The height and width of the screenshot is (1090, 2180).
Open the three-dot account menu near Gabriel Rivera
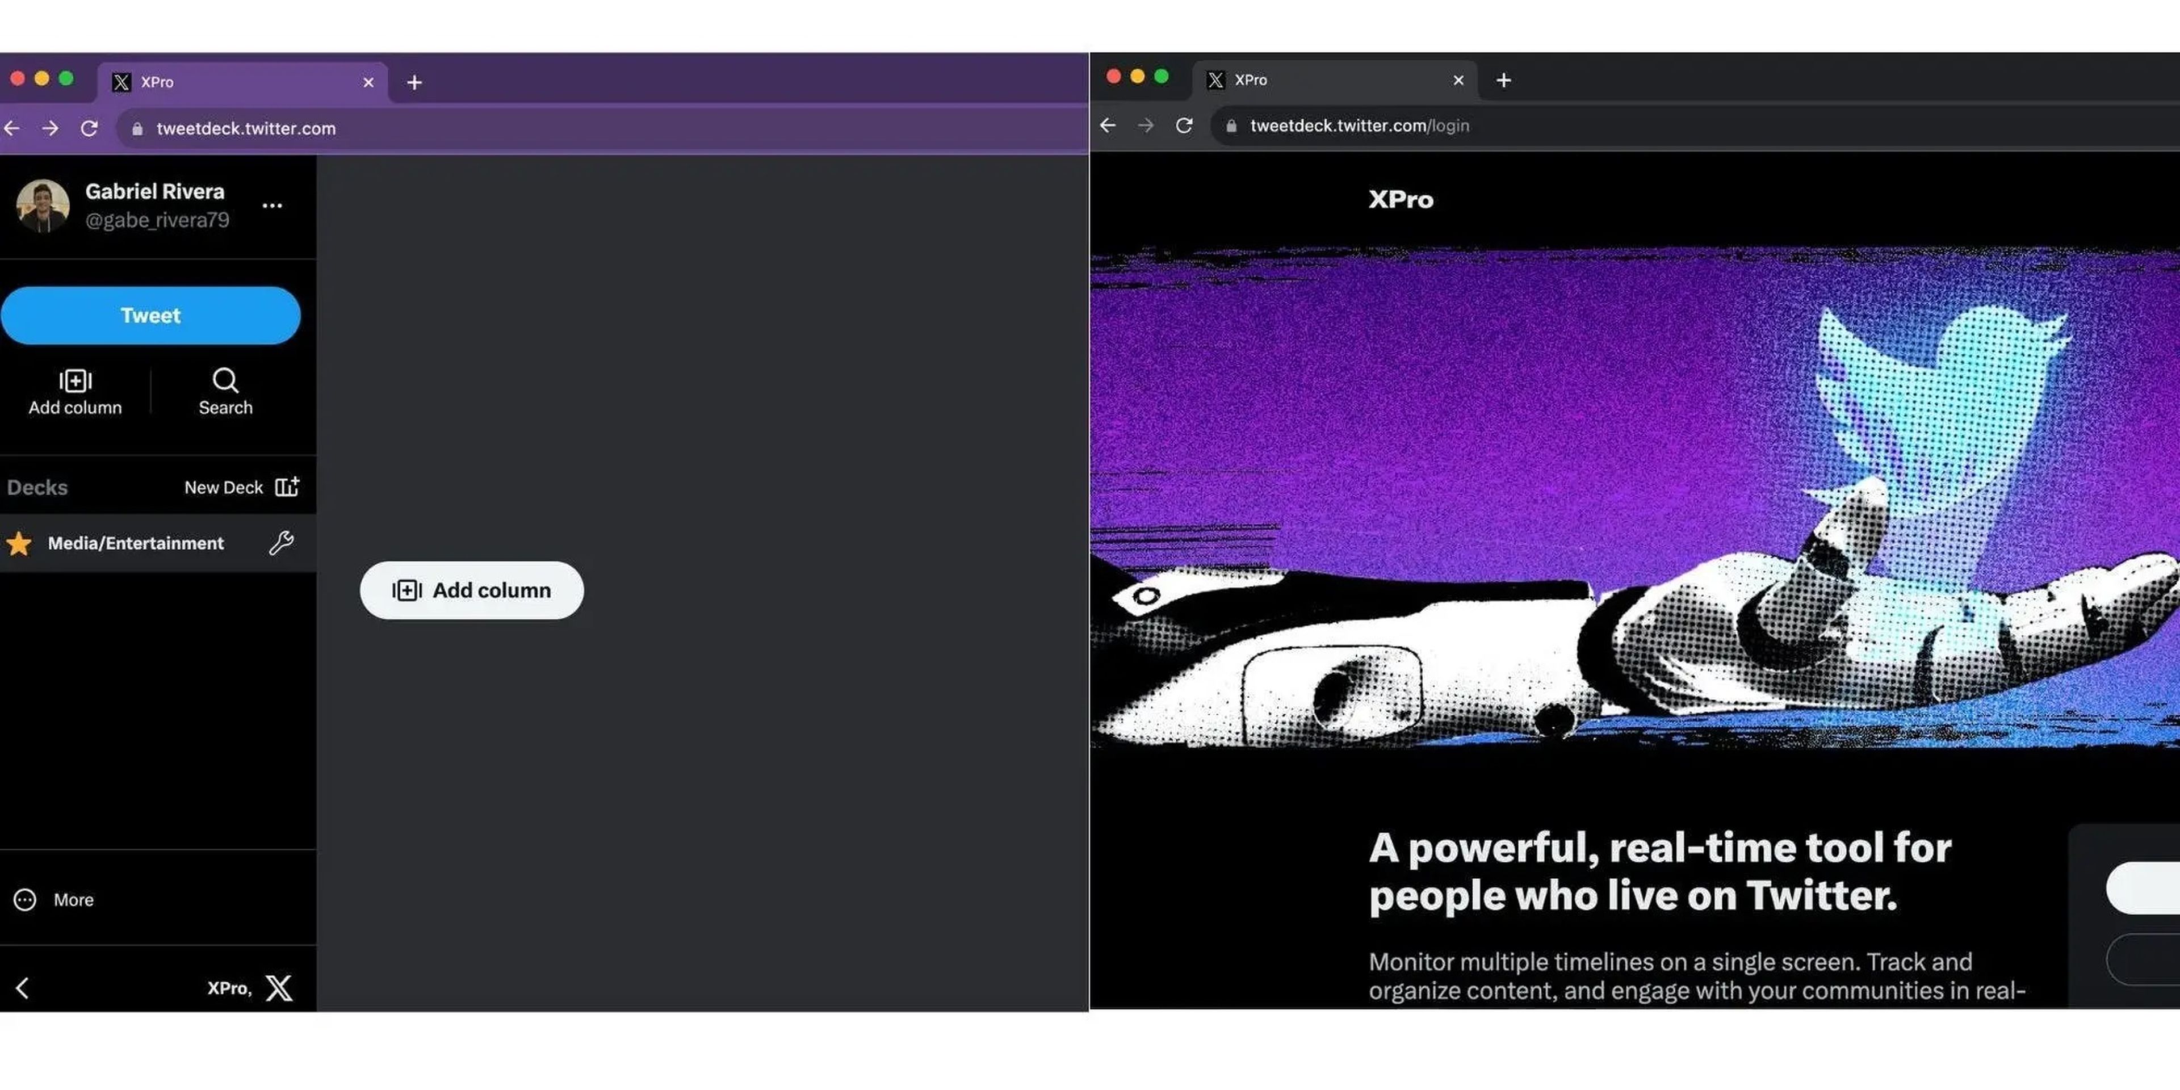[272, 206]
